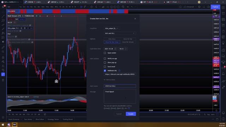This screenshot has height=127, width=226.
Task: Enable the Send email checkbox
Action: pyautogui.click(x=105, y=67)
